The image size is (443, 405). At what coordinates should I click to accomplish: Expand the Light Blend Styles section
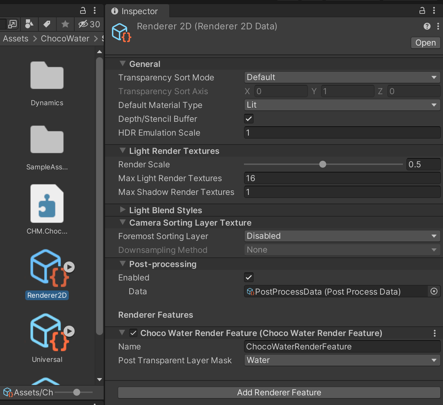click(123, 210)
